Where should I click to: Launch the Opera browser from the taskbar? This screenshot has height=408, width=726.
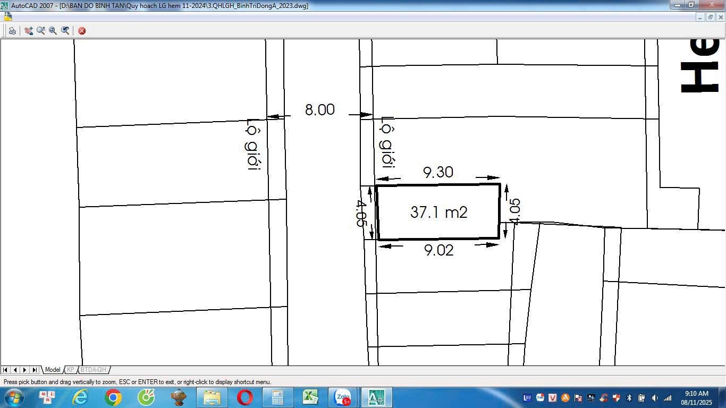pyautogui.click(x=245, y=397)
